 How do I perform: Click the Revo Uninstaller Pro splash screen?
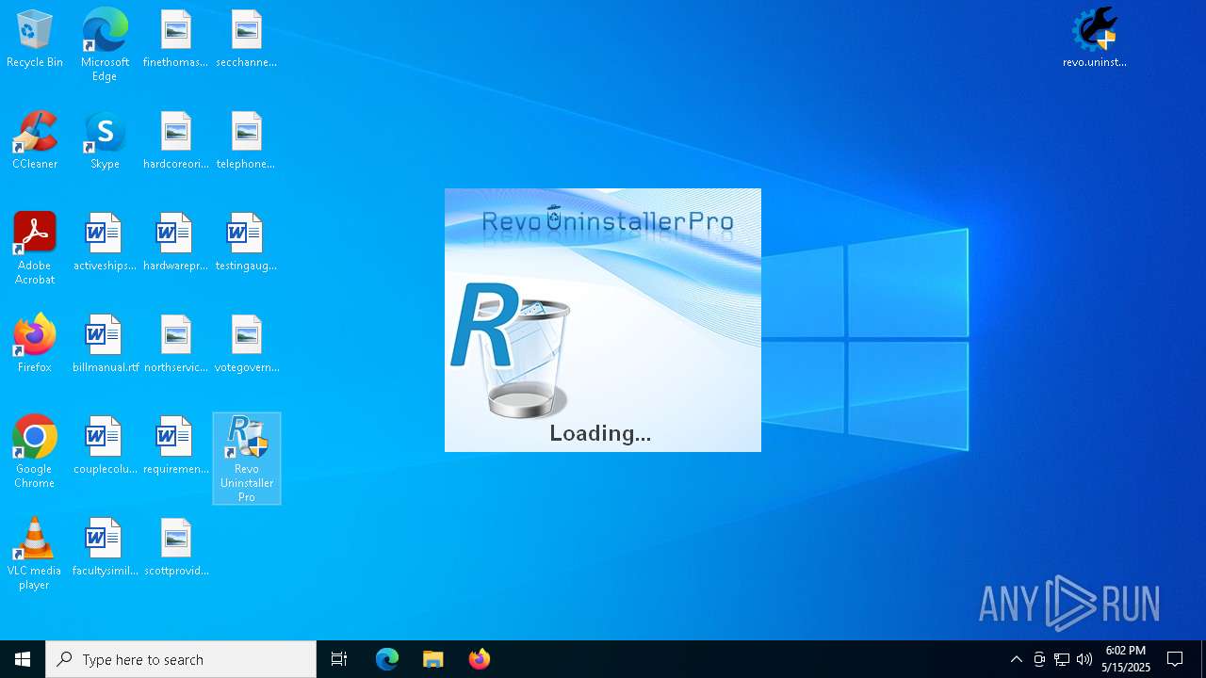[603, 320]
